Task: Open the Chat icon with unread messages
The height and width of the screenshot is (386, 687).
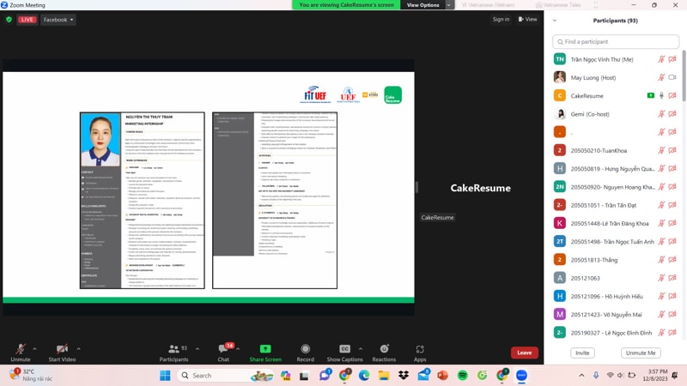Action: (223, 350)
